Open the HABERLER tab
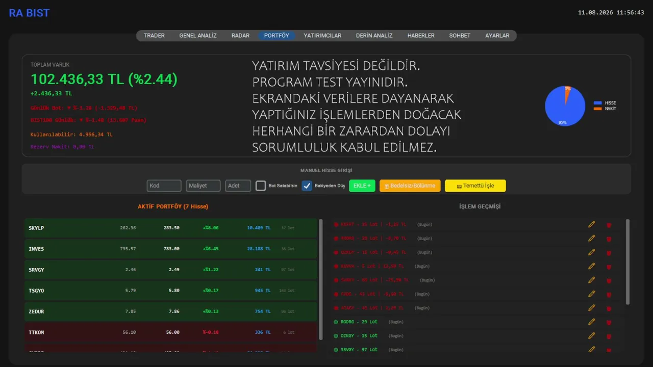This screenshot has width=653, height=367. pyautogui.click(x=421, y=36)
